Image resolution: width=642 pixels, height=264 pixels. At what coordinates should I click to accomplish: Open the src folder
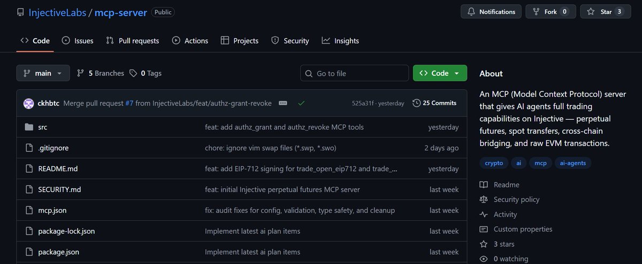[x=43, y=127]
